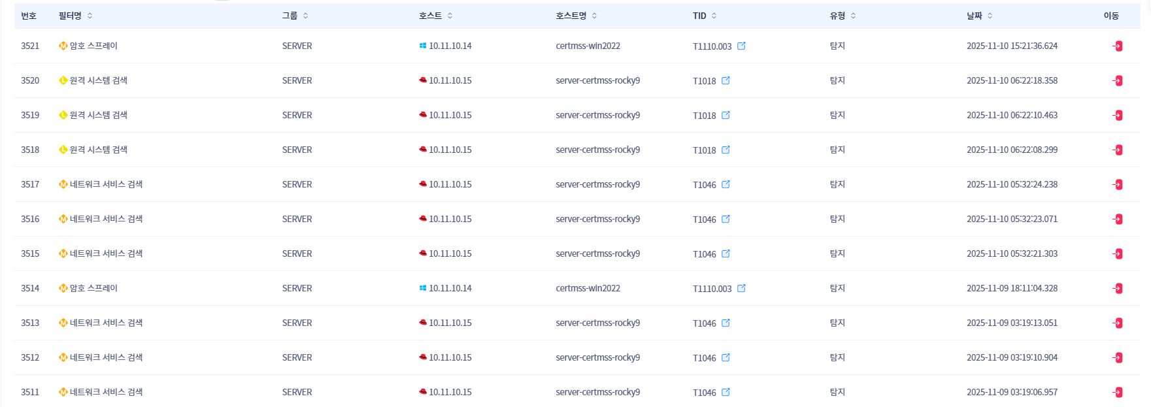Sort by the TID column
This screenshot has width=1151, height=407.
tap(714, 16)
